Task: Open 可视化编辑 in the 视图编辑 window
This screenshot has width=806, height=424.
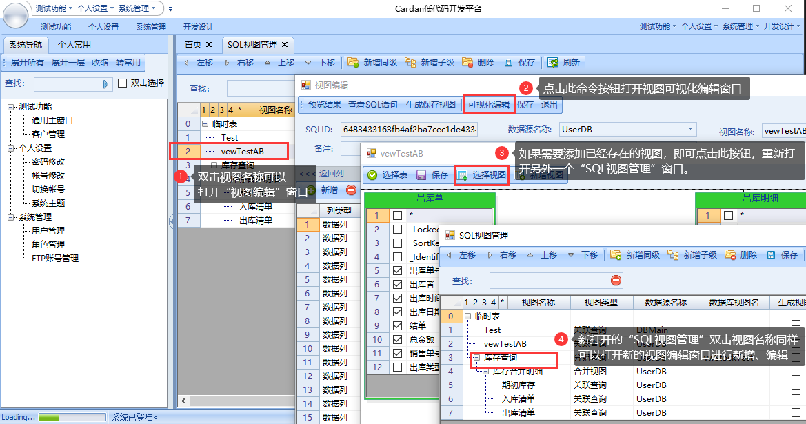Action: pos(489,105)
